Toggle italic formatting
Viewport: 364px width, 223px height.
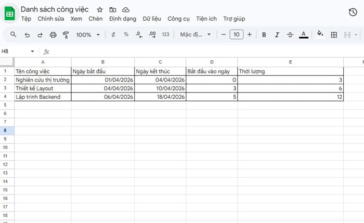coord(277,35)
